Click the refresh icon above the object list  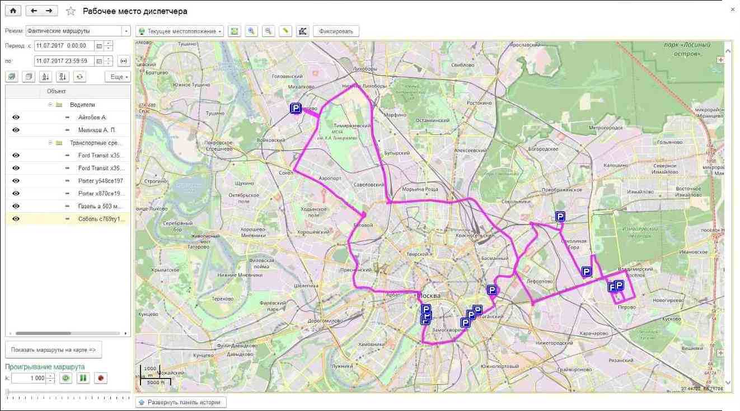pos(79,77)
